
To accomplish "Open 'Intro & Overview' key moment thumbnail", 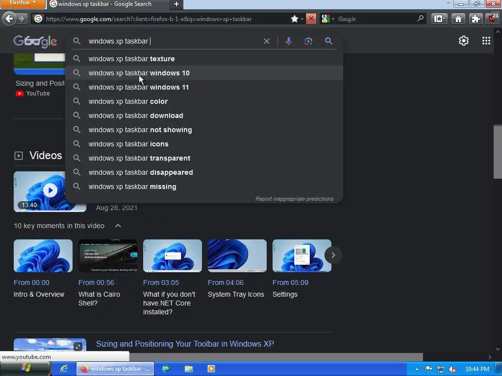I will point(43,256).
